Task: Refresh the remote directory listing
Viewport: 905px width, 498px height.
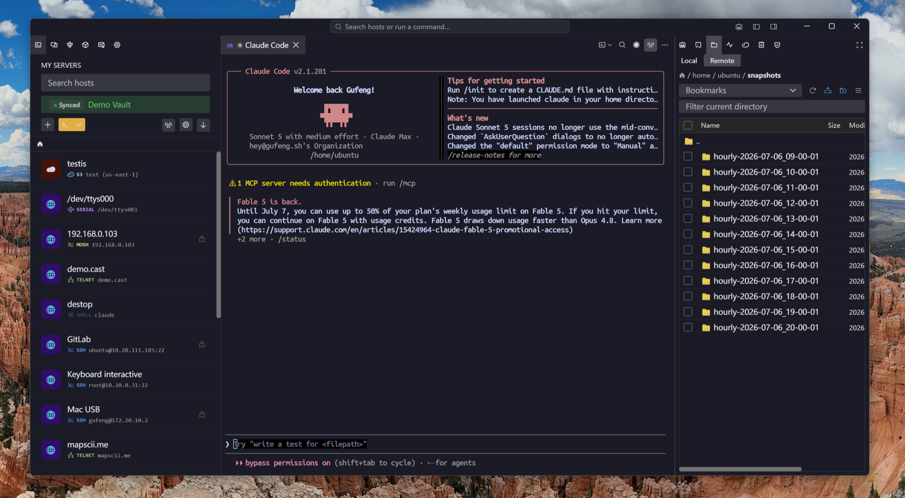Action: [813, 90]
